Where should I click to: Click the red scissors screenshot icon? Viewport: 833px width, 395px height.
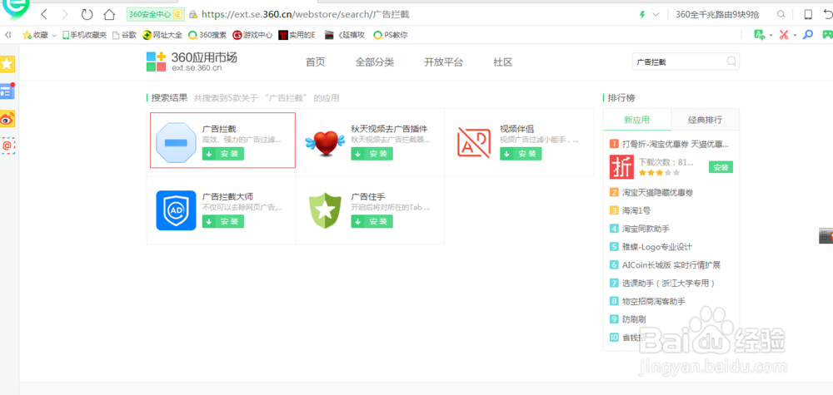tap(784, 34)
